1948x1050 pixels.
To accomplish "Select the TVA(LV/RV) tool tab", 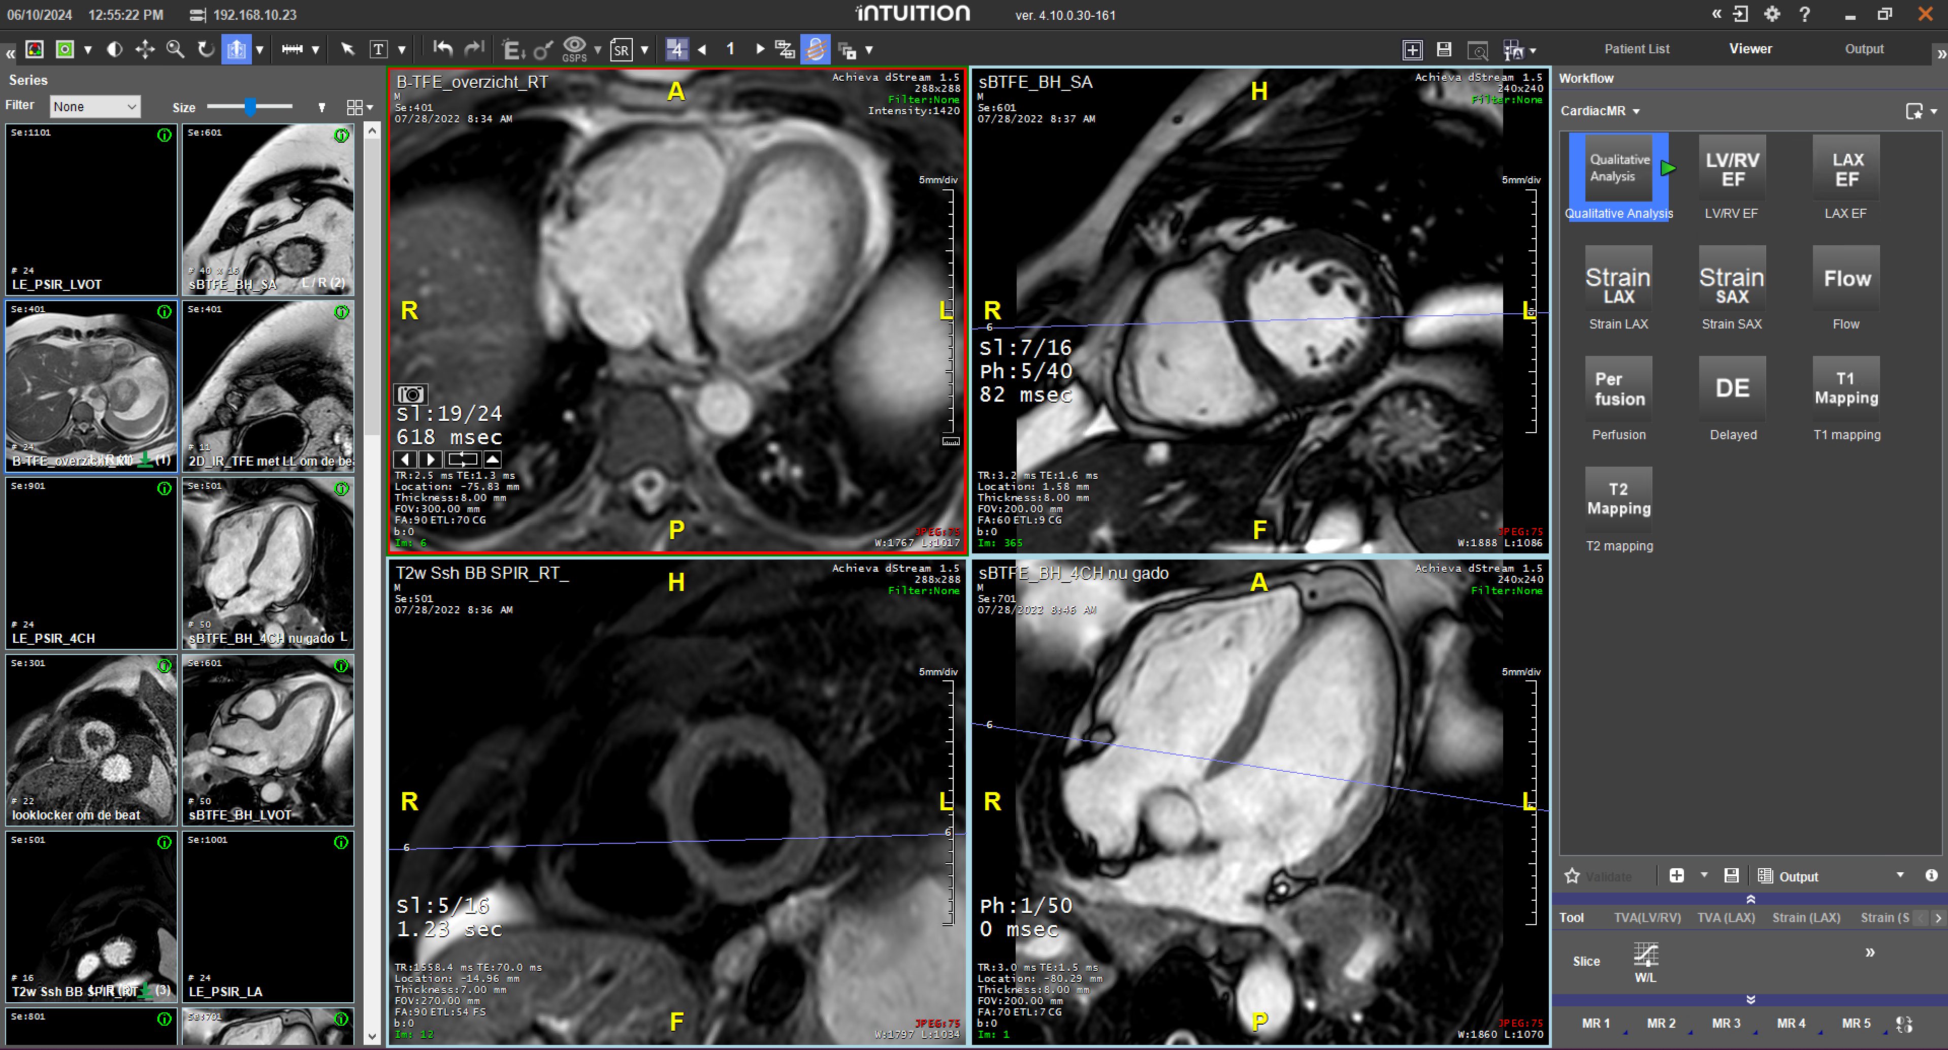I will 1647,917.
